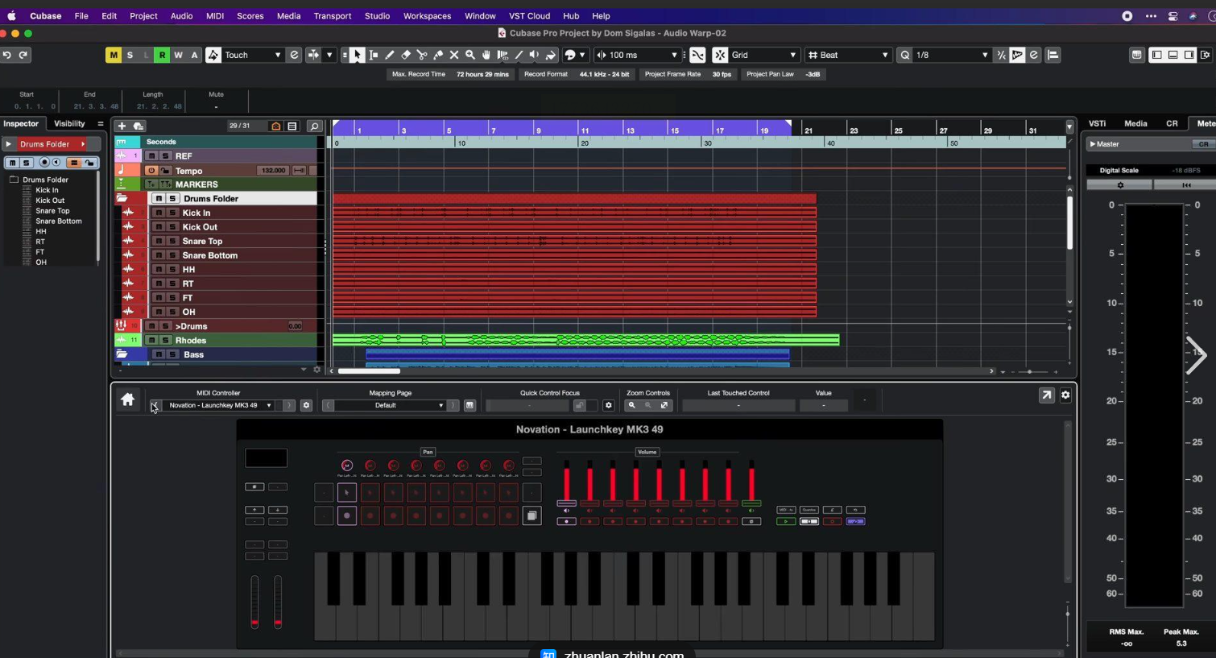
Task: Mute the Kick In track
Action: coord(159,213)
